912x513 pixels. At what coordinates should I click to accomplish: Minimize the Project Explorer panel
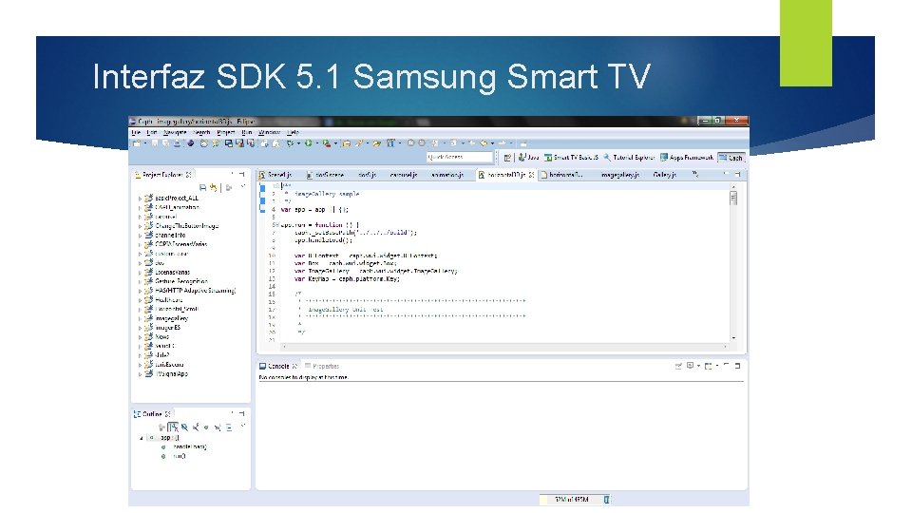coord(233,174)
